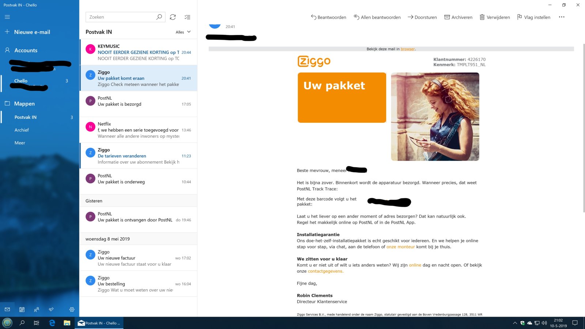Open the hamburger navigation menu
Image resolution: width=585 pixels, height=329 pixels.
(x=7, y=17)
